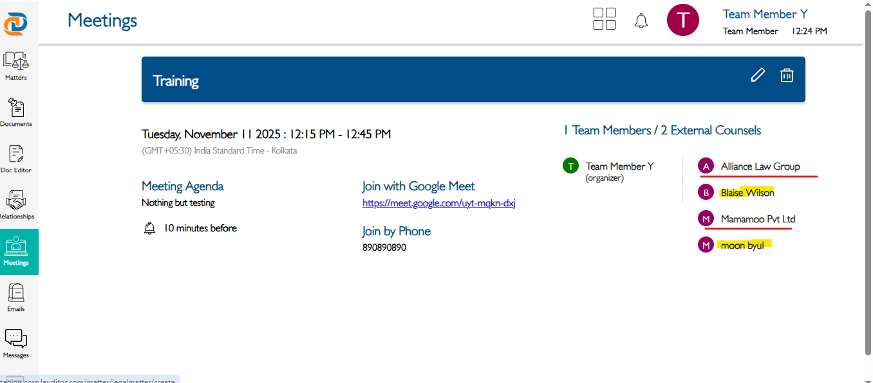The width and height of the screenshot is (873, 383).
Task: Go to Documents in the sidebar
Action: (16, 112)
